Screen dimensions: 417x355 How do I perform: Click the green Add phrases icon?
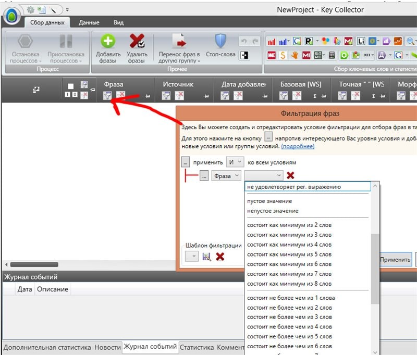pos(108,42)
